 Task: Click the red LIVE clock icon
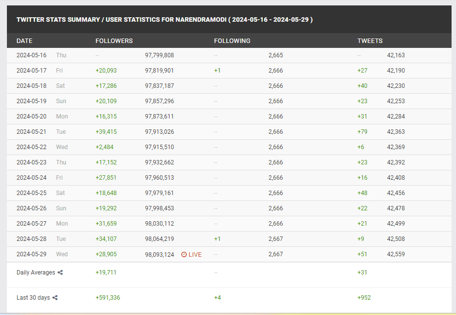click(184, 255)
